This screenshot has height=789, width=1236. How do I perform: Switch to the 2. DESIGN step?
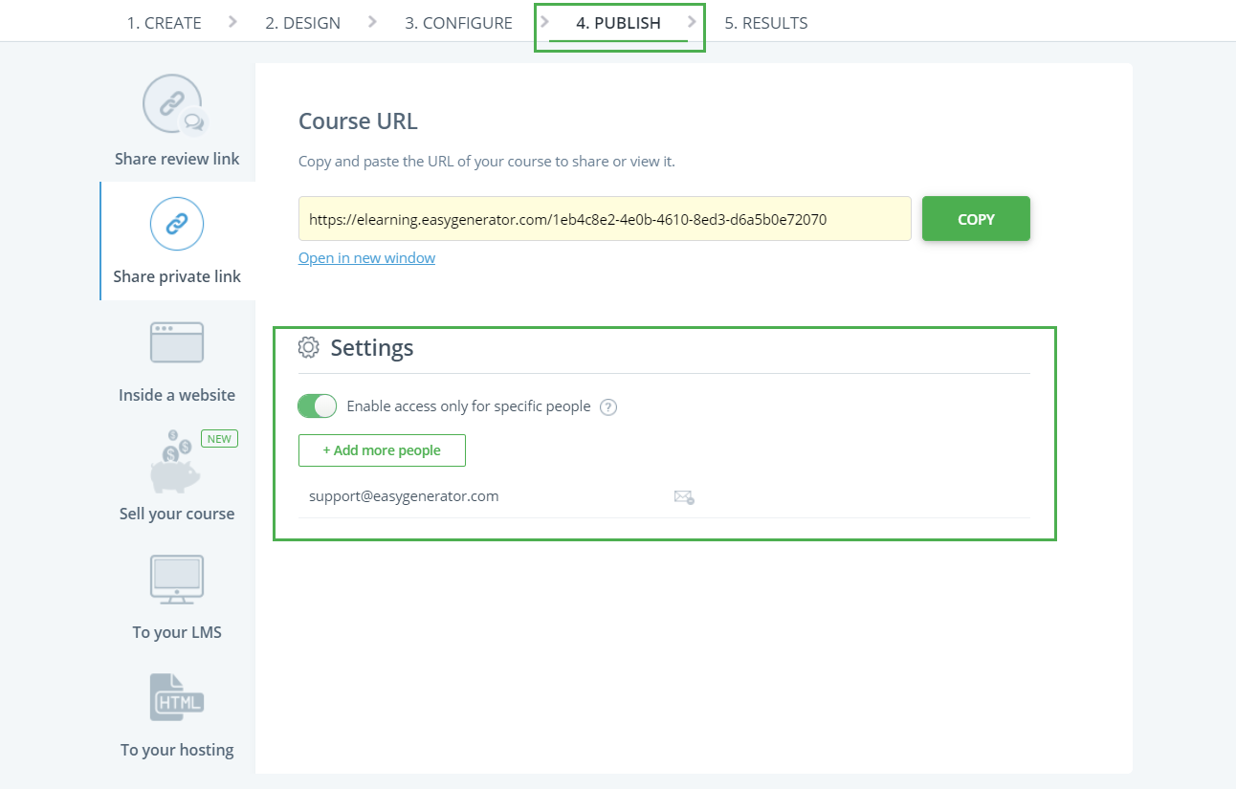click(302, 23)
